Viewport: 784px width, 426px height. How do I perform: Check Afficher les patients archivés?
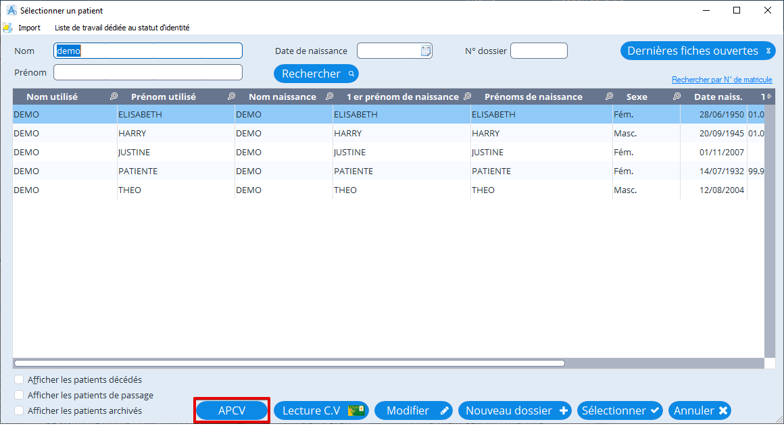[19, 410]
